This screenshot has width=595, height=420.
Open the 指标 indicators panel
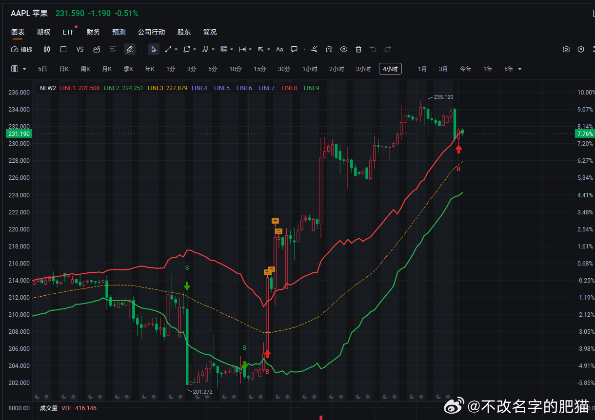click(x=21, y=49)
